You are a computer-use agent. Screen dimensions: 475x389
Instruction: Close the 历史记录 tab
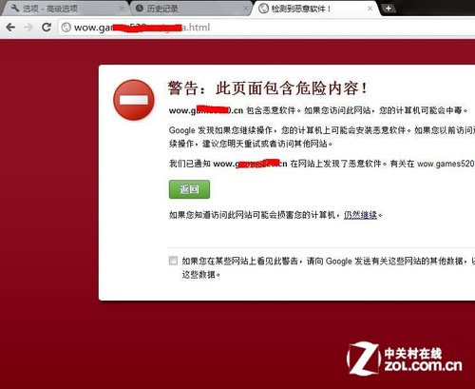245,9
